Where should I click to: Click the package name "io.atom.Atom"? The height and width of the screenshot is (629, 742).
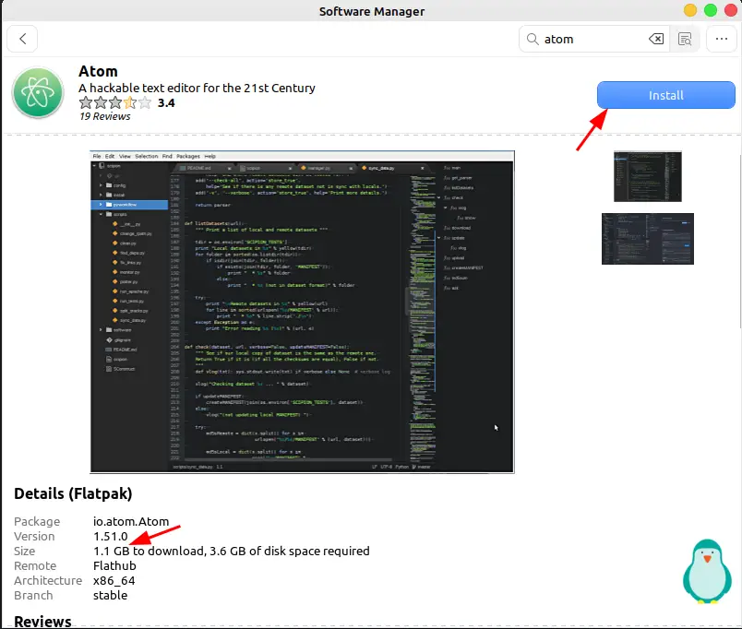click(x=131, y=521)
